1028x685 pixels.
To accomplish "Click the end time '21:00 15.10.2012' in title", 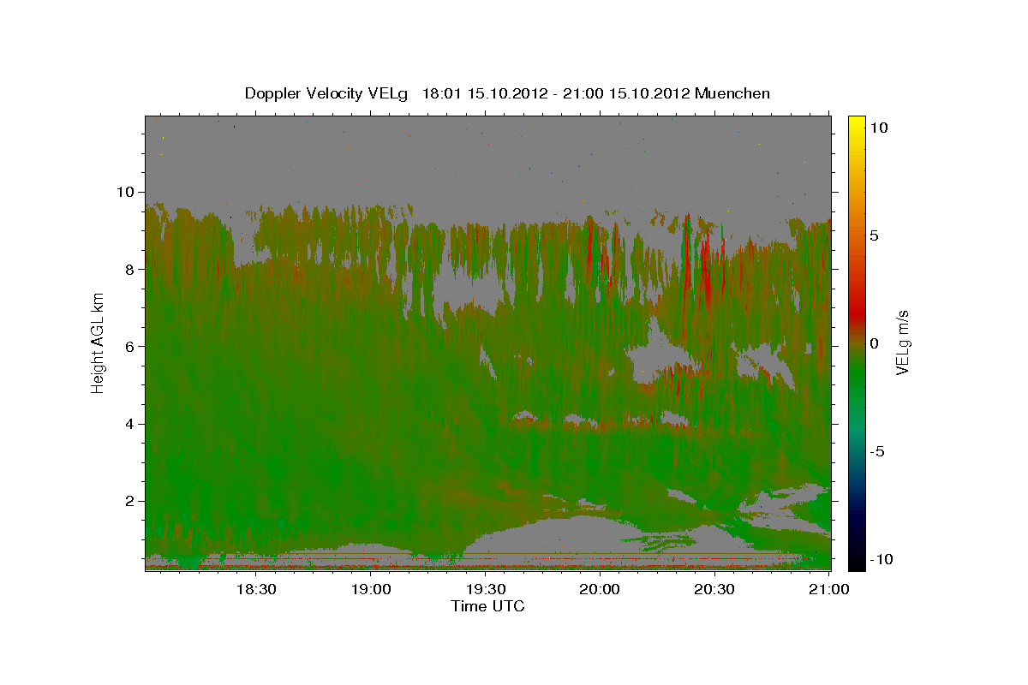I will pos(625,93).
